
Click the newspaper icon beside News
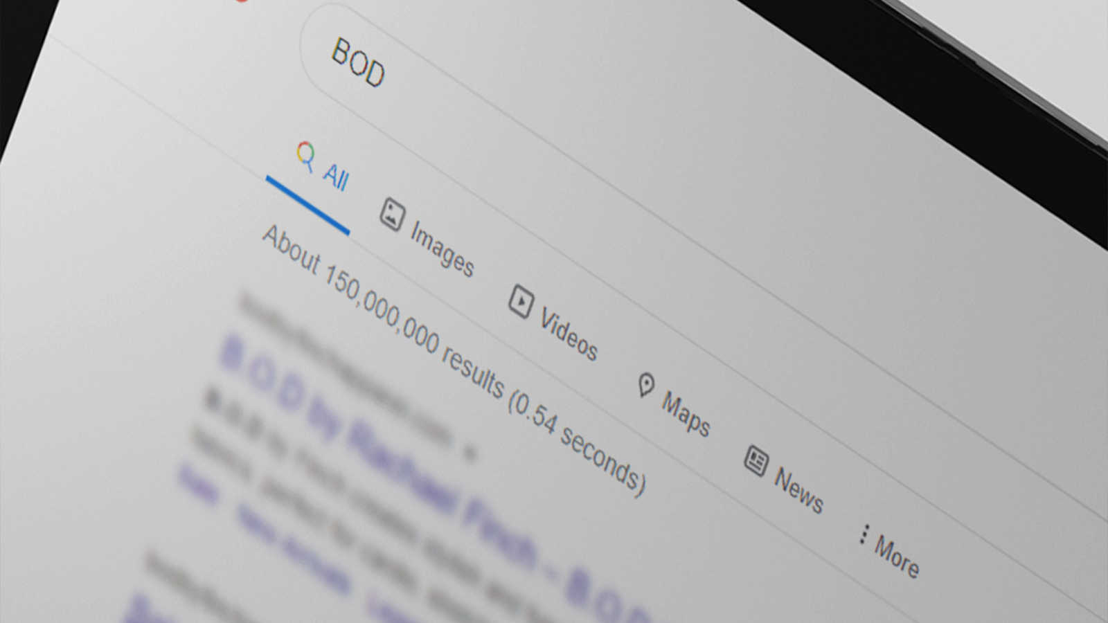click(756, 461)
